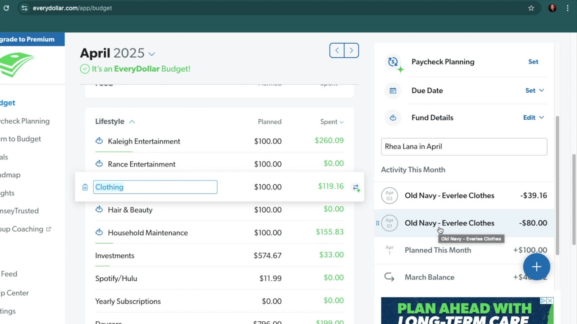Open Group Coaching external link in sidebar

tap(25, 229)
